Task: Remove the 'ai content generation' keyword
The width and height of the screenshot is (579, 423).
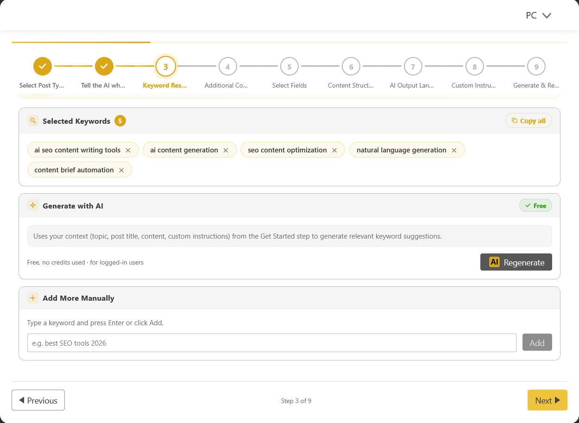Action: click(226, 150)
